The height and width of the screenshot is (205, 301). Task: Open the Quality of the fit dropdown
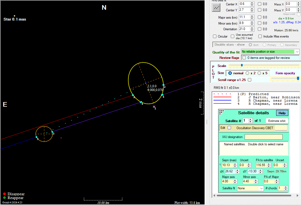point(297,52)
